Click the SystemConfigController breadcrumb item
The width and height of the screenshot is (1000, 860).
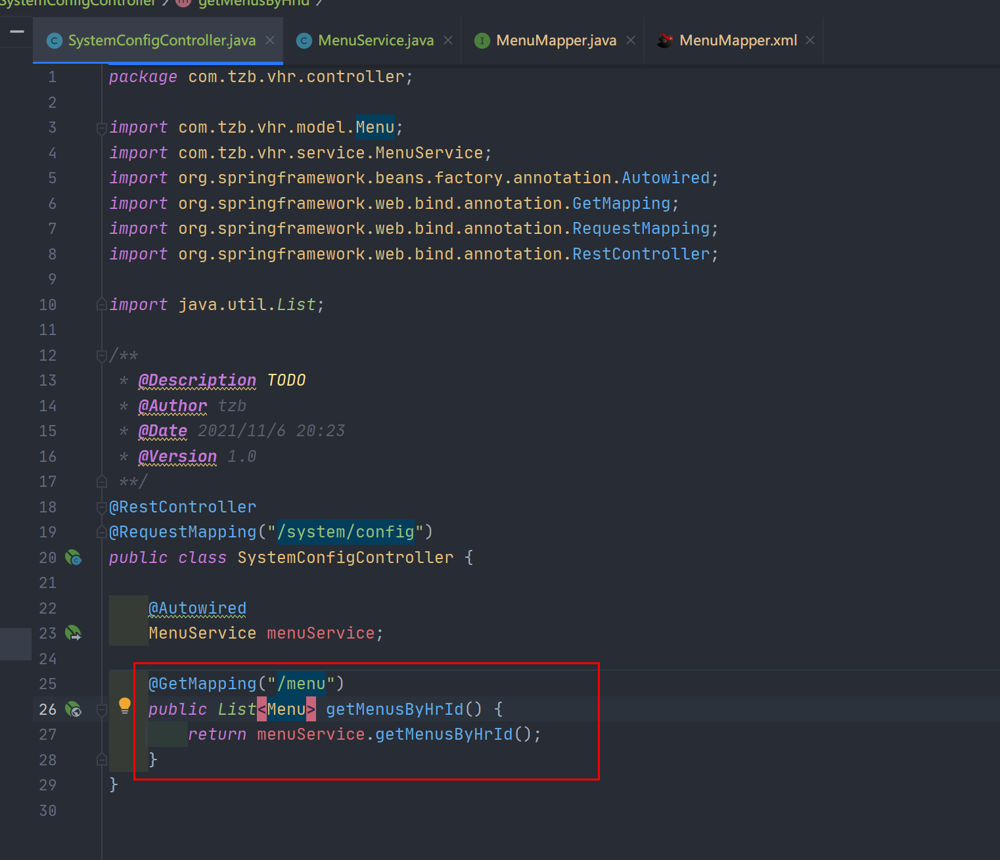[x=78, y=3]
